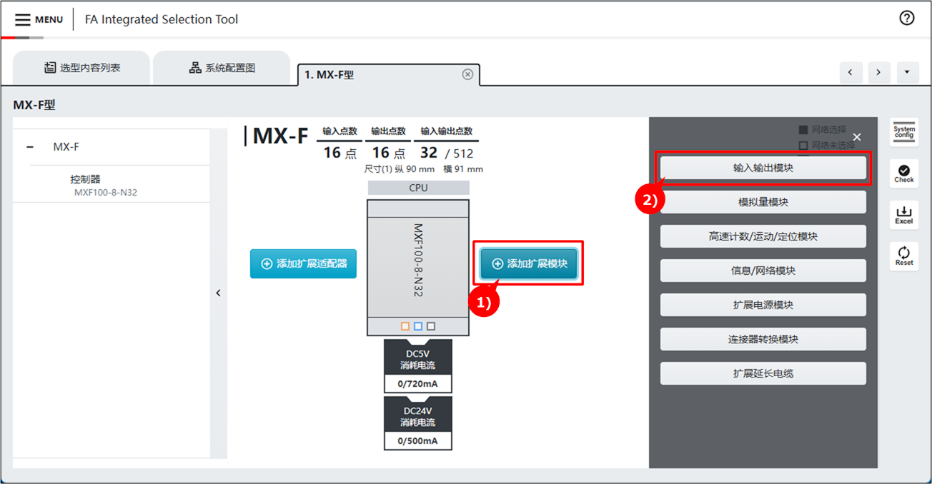Switch to 系统配置图 tab

[222, 68]
